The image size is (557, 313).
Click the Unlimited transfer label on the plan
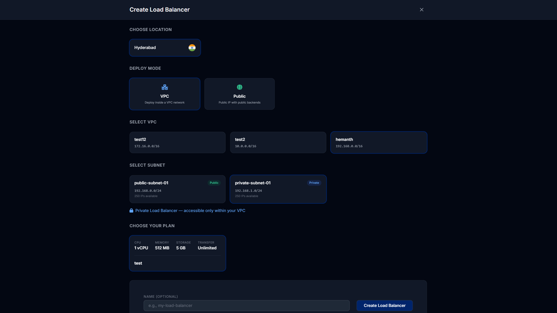[207, 248]
